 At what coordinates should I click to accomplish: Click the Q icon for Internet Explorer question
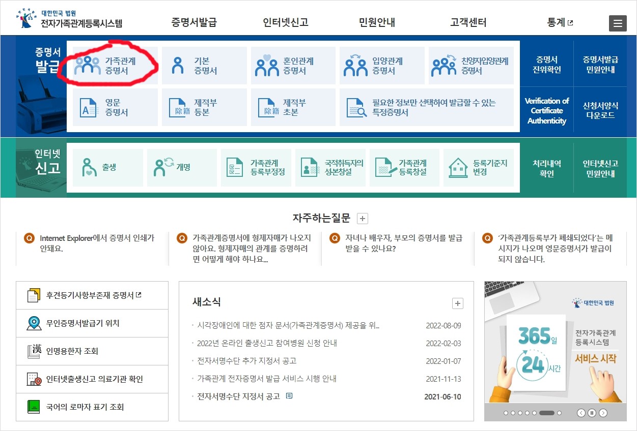[x=29, y=238]
